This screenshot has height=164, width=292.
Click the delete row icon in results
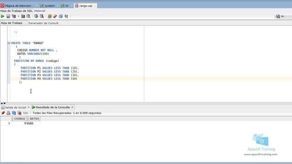(x=19, y=113)
